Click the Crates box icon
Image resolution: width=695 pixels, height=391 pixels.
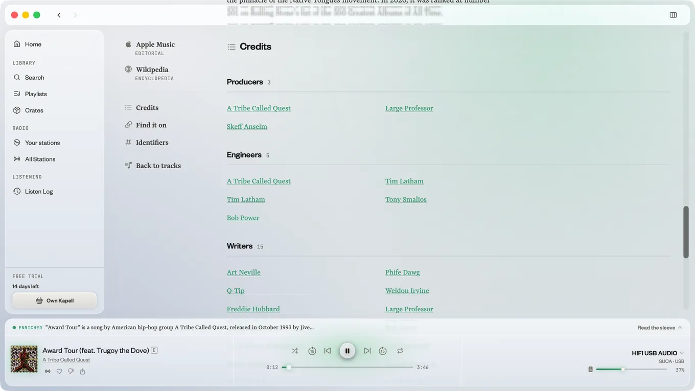(x=17, y=110)
